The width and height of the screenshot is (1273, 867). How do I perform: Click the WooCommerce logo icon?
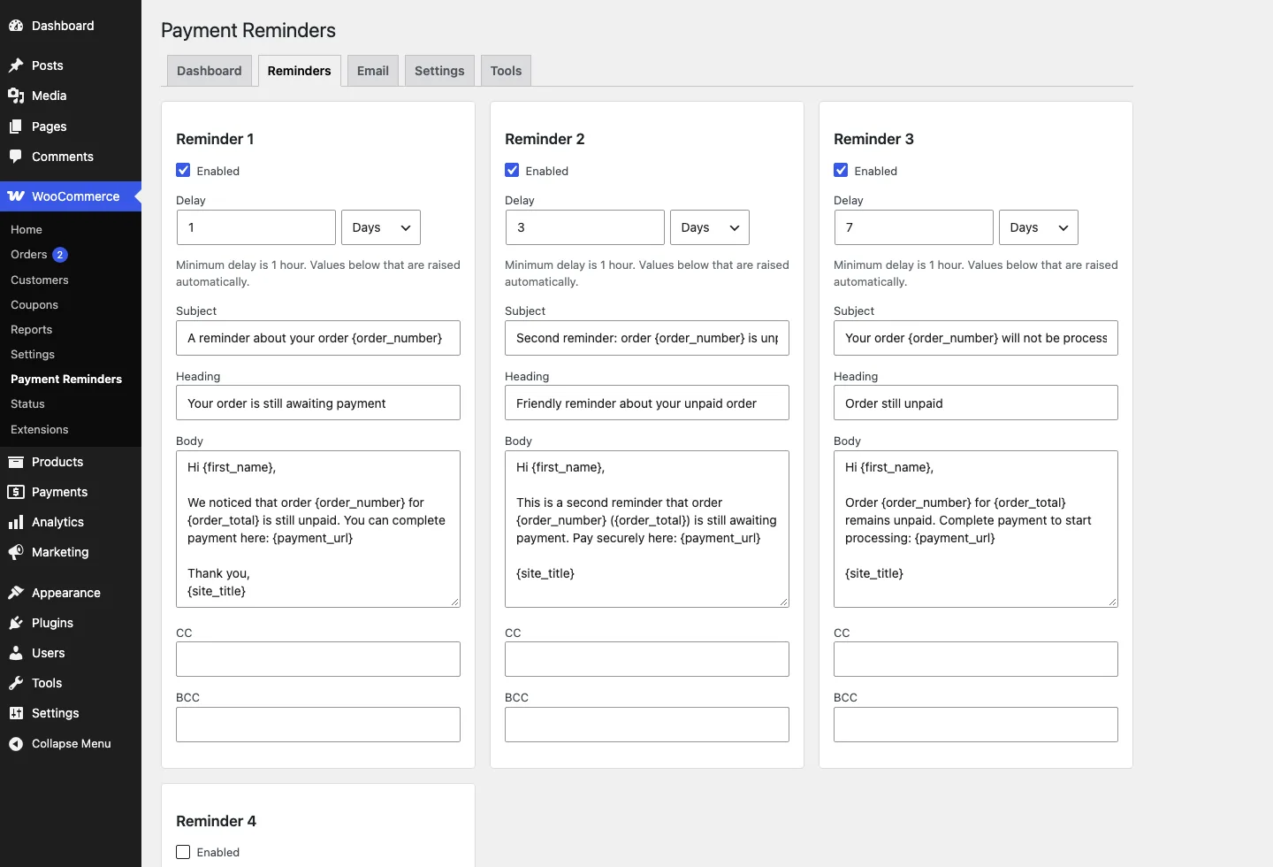pyautogui.click(x=16, y=196)
